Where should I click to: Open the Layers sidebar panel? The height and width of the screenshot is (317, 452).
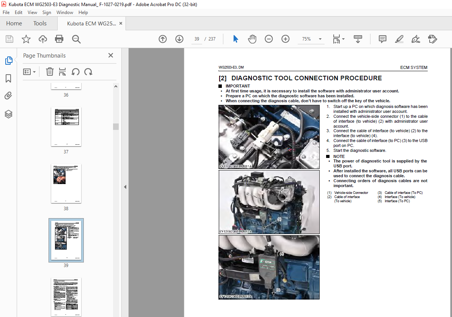point(8,114)
